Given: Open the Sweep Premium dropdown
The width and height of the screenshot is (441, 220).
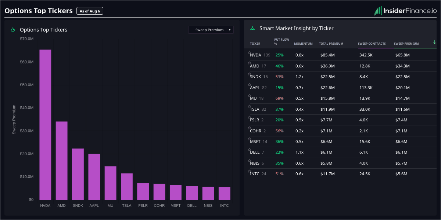Looking at the screenshot, I should (211, 30).
